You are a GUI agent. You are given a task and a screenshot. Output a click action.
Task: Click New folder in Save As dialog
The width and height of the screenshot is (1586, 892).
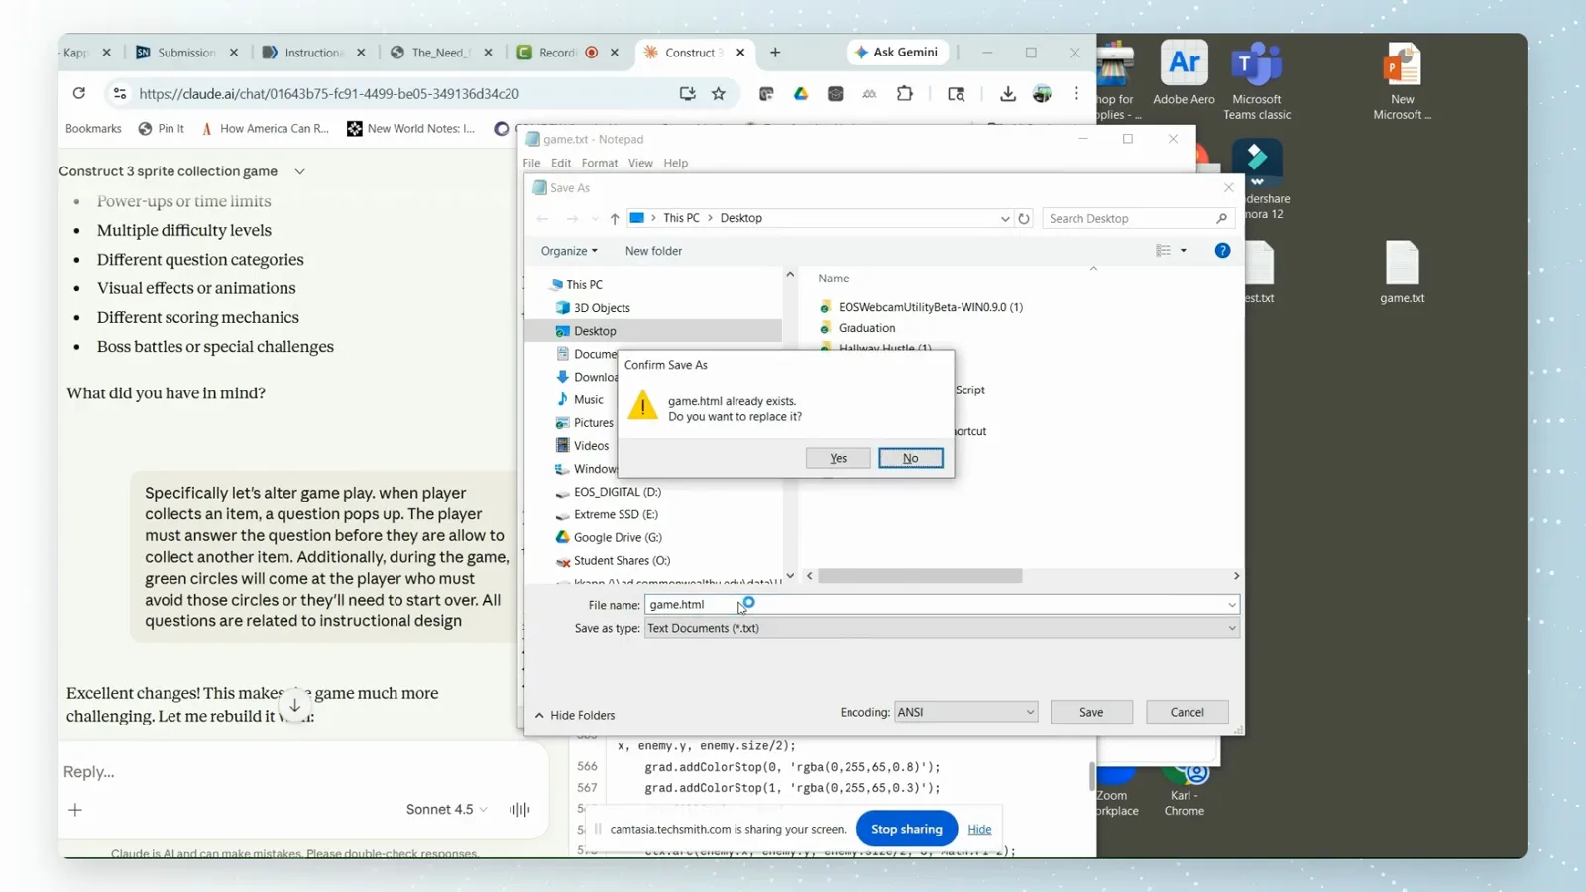[653, 251]
